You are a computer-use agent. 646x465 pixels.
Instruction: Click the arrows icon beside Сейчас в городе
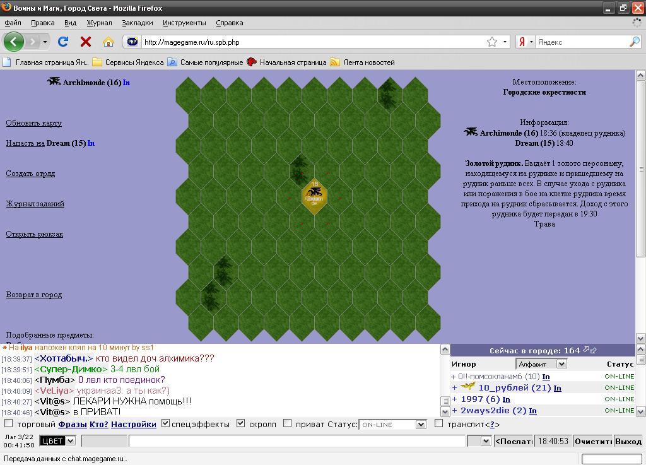[590, 350]
